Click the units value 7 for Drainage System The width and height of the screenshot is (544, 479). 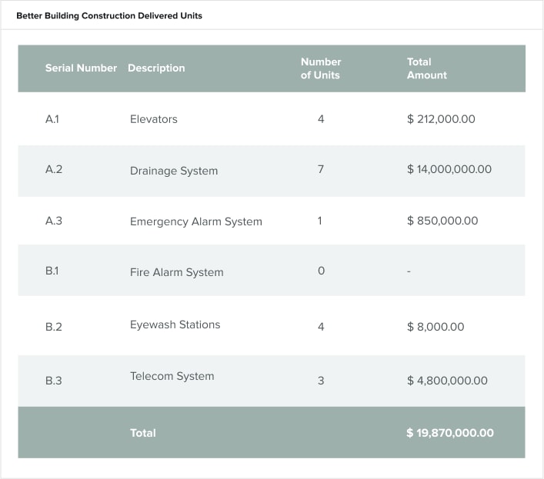tap(321, 169)
